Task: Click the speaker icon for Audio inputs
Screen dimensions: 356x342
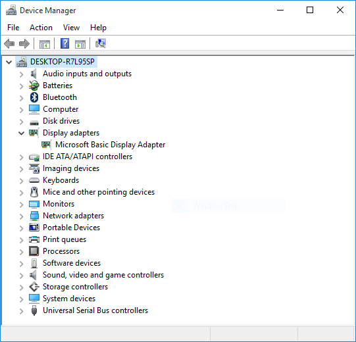Action: click(x=34, y=74)
